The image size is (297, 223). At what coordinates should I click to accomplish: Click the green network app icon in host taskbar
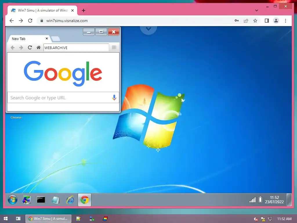[92, 219]
